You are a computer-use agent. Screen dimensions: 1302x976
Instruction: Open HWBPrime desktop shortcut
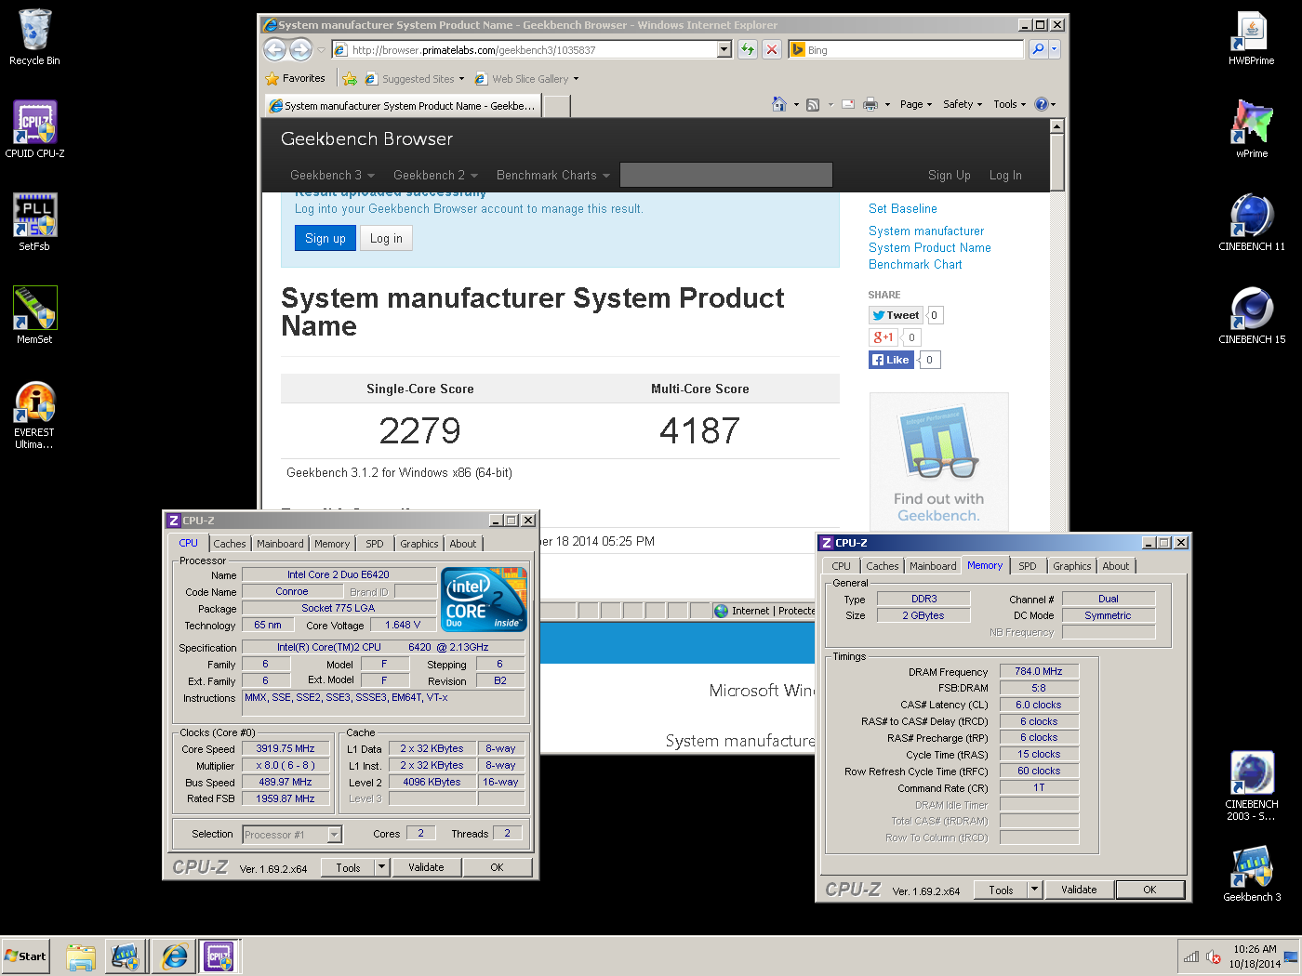(1252, 37)
